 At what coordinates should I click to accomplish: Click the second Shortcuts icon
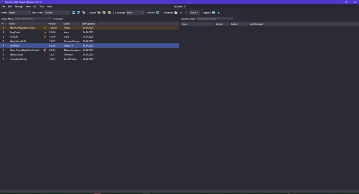[x=181, y=13]
